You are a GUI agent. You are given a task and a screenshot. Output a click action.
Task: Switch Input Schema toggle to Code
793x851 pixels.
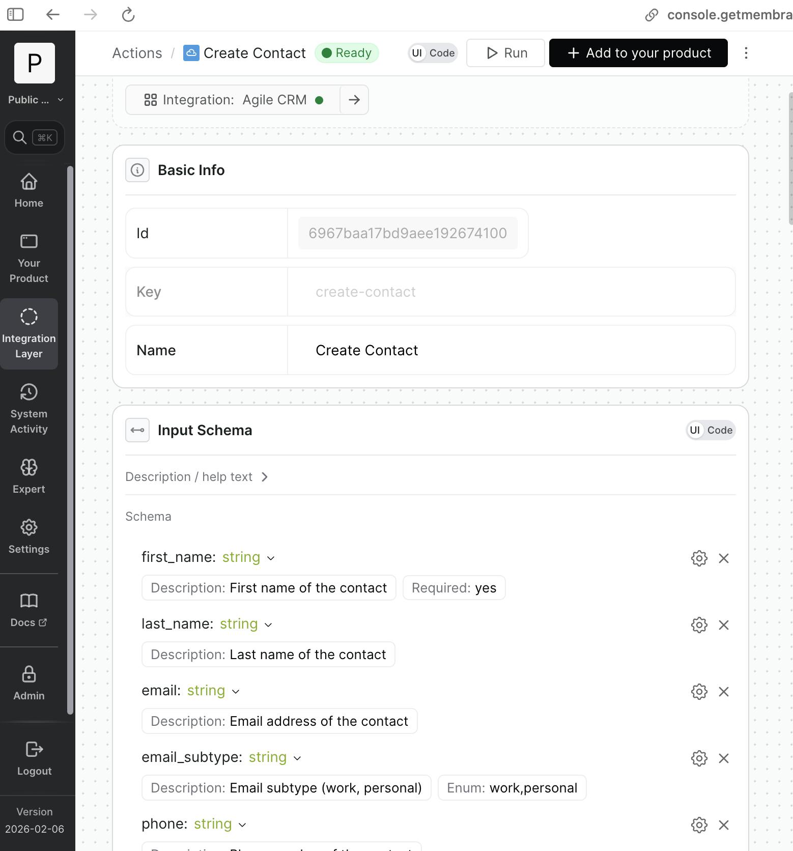pos(719,430)
